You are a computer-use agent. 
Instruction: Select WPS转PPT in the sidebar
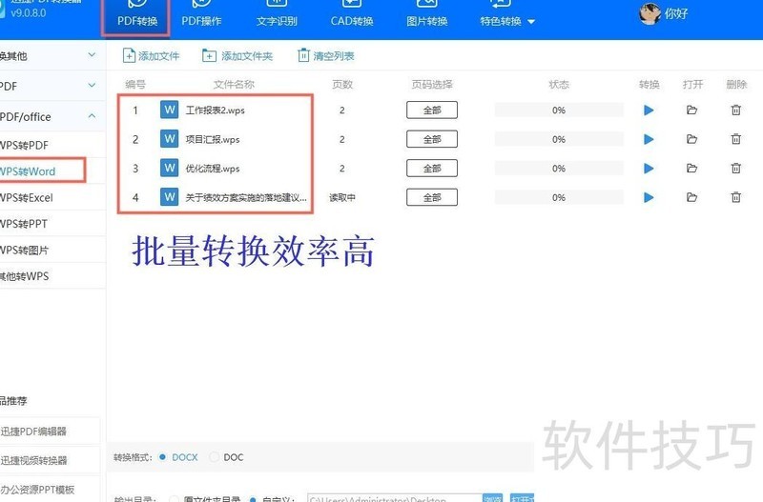pos(52,224)
